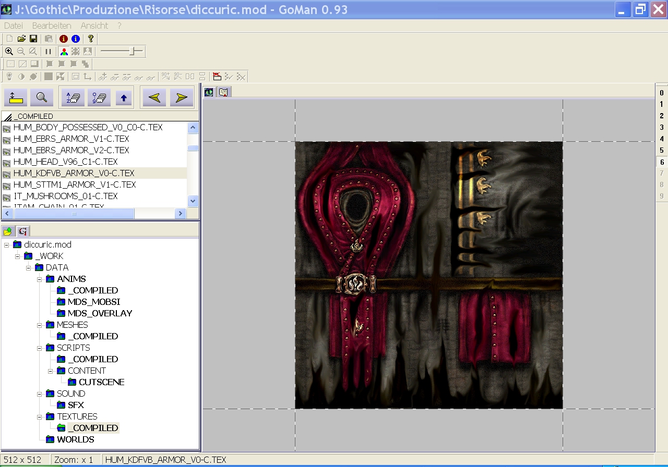
Task: Open a file with the folder icon
Action: [21, 39]
